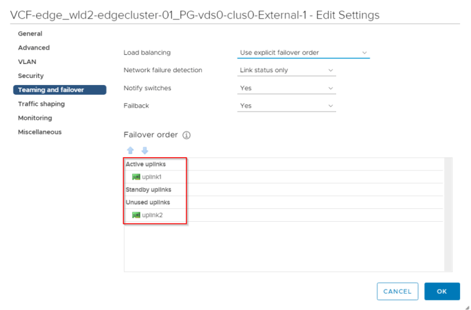Image resolution: width=471 pixels, height=310 pixels.
Task: Open the Security section
Action: point(30,76)
